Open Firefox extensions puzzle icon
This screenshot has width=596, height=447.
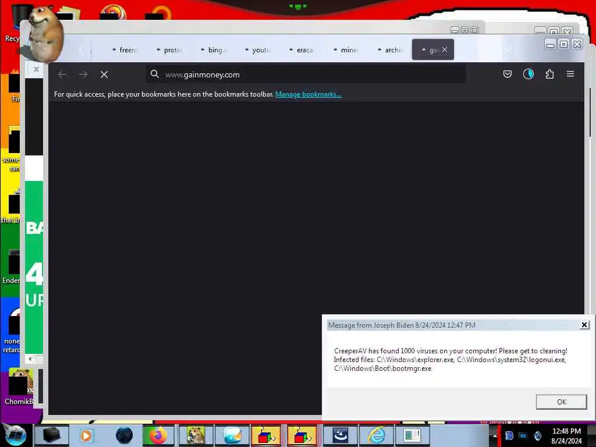click(549, 74)
